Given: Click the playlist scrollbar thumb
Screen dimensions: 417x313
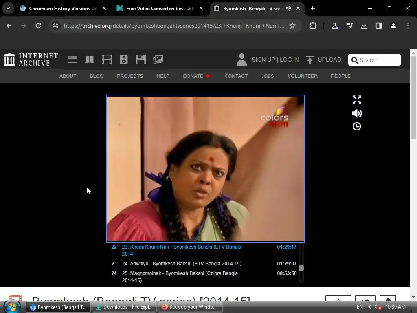Looking at the screenshot, I should 301,268.
